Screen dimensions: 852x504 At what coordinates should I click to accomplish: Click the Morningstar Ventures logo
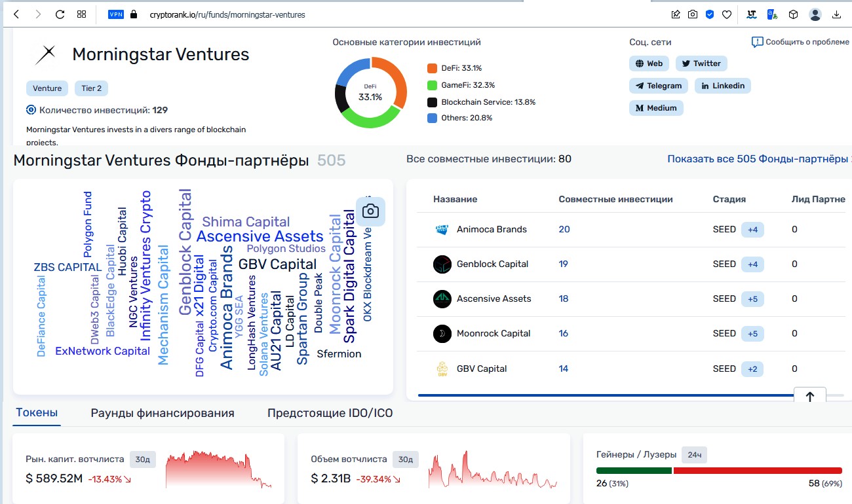coord(45,54)
